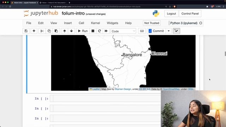Viewport: 226px width, 127px height.
Task: Open the Edit menu
Action: [x=41, y=23]
